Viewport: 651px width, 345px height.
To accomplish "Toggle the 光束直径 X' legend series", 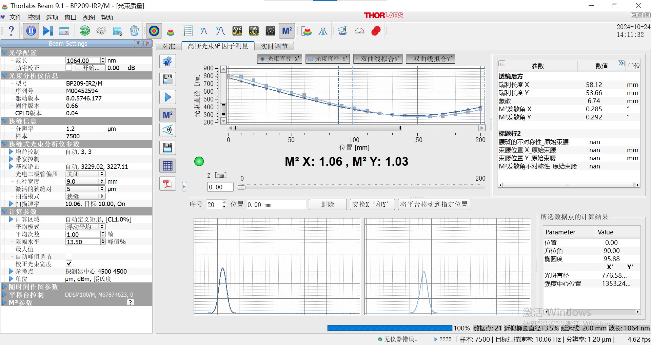I will pos(280,59).
